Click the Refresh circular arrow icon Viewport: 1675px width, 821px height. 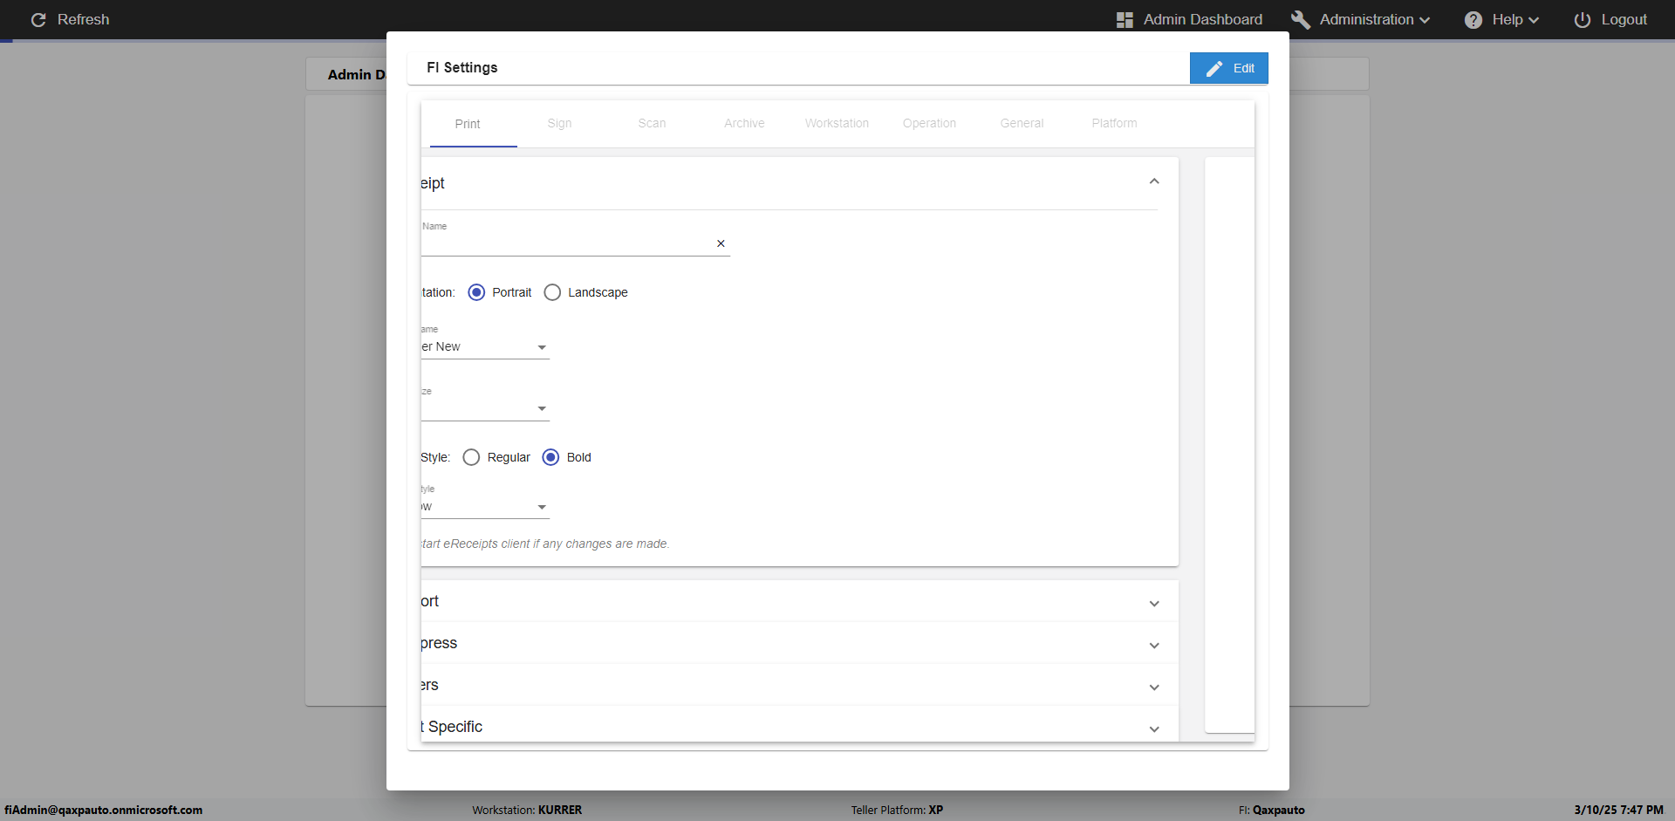pyautogui.click(x=38, y=19)
